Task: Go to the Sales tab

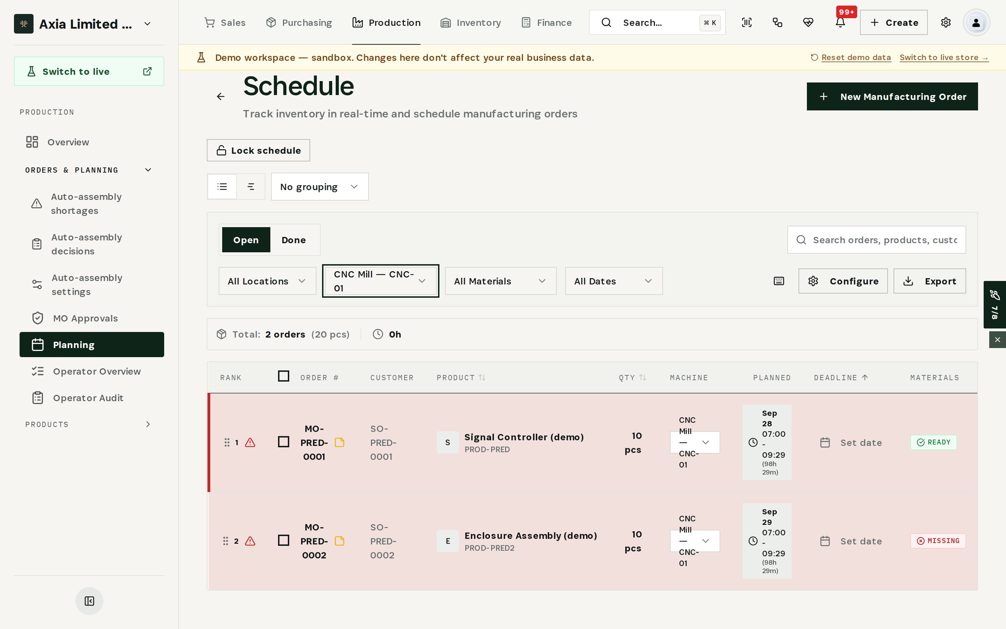Action: (x=225, y=22)
